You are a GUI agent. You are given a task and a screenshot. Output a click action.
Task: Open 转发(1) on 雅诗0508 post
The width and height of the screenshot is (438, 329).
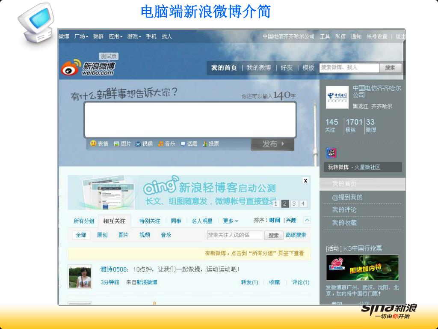tap(249, 282)
